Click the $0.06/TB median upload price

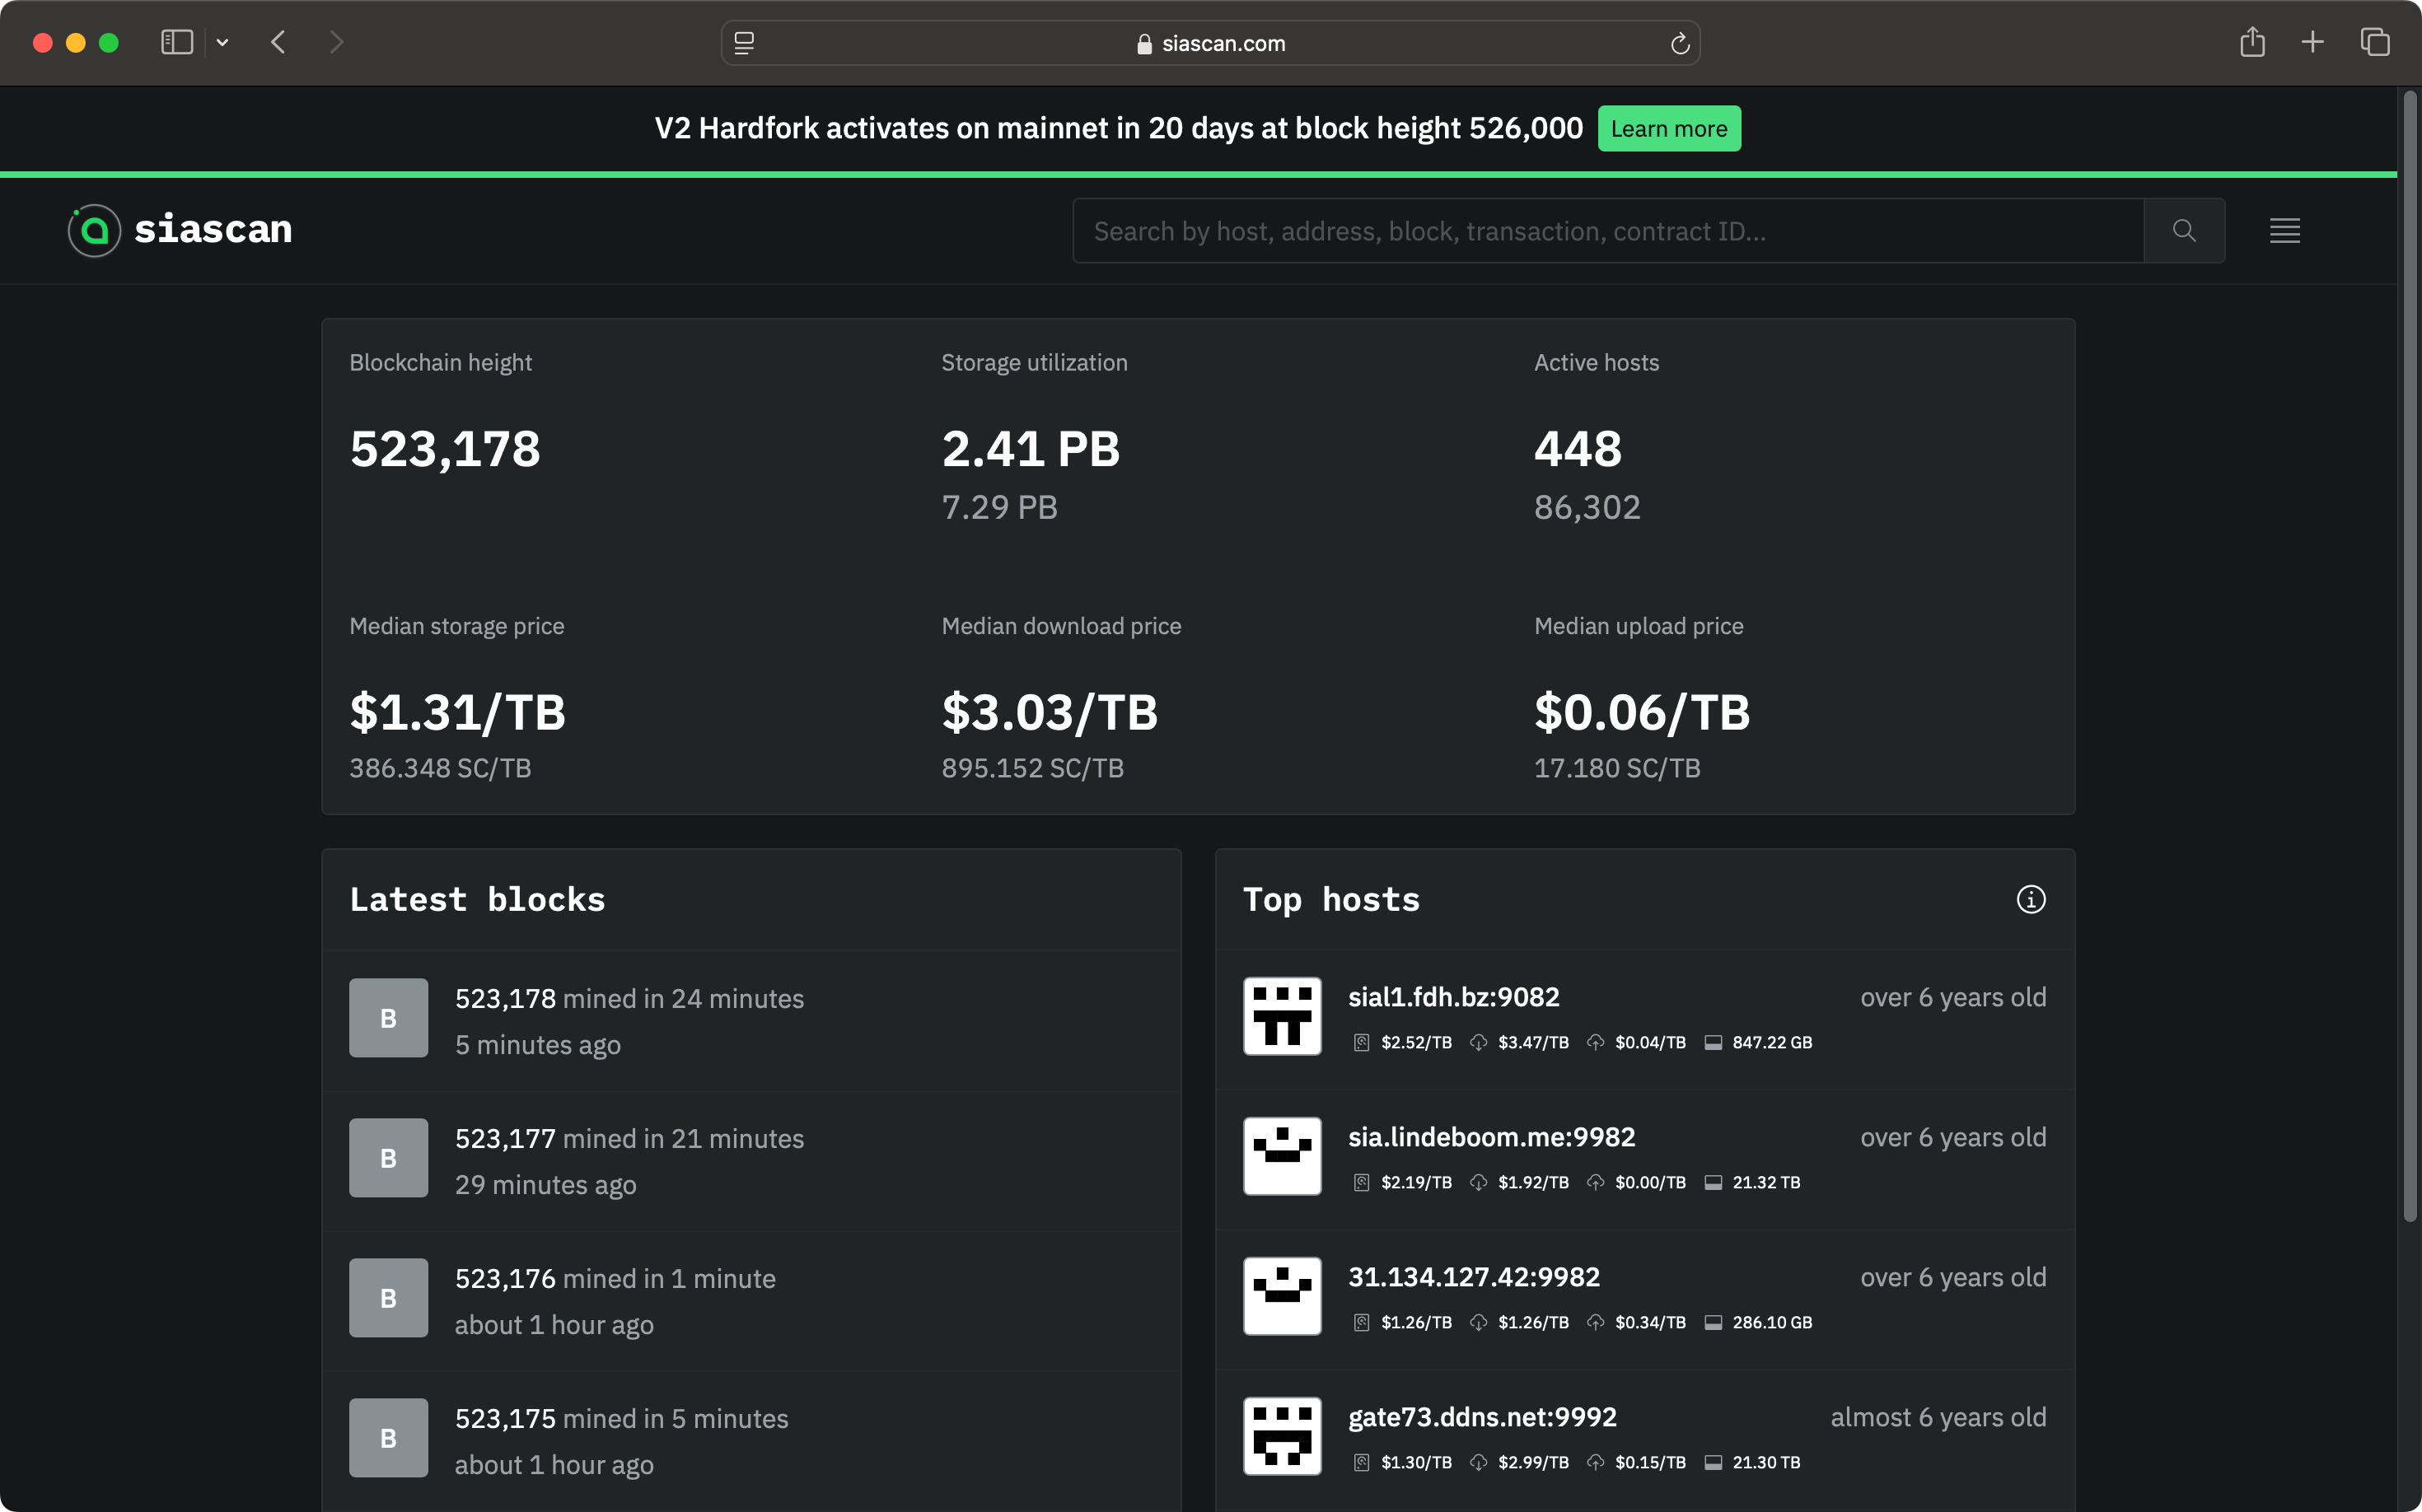pos(1642,712)
